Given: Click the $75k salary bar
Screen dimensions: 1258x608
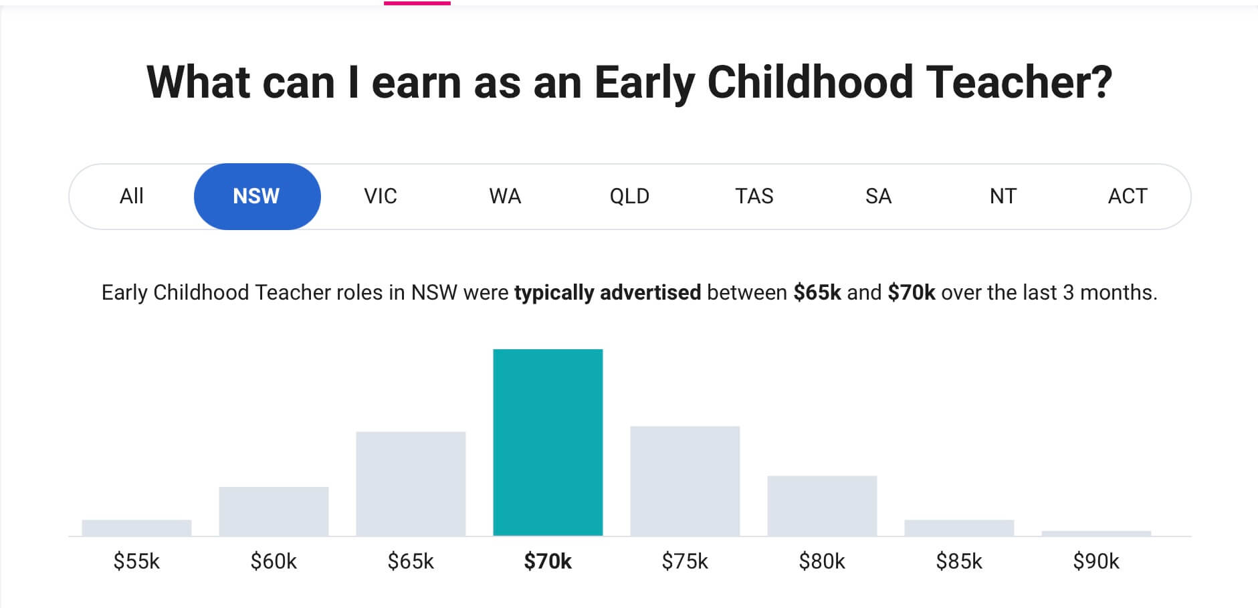Looking at the screenshot, I should click(685, 481).
